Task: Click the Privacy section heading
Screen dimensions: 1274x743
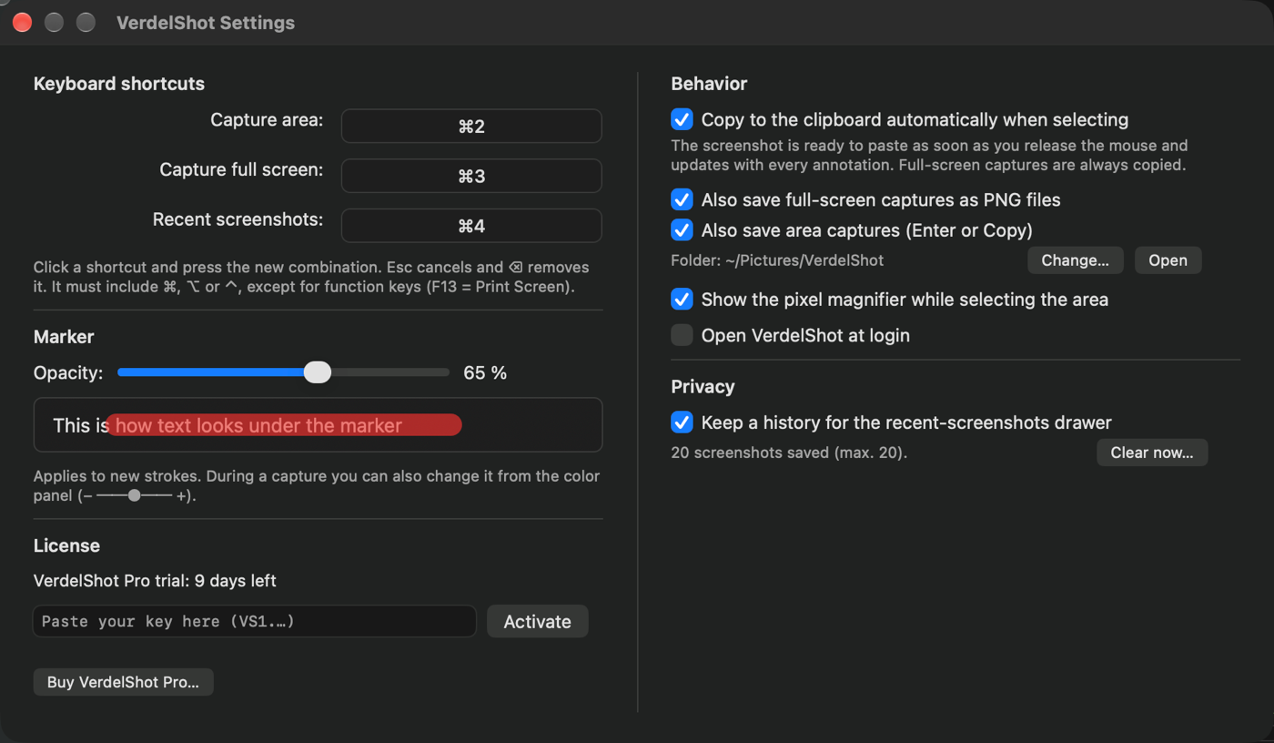Action: (x=703, y=387)
